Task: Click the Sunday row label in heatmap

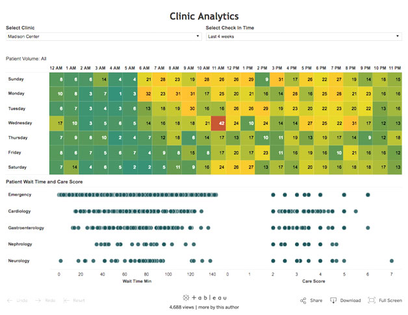Action: pyautogui.click(x=16, y=79)
